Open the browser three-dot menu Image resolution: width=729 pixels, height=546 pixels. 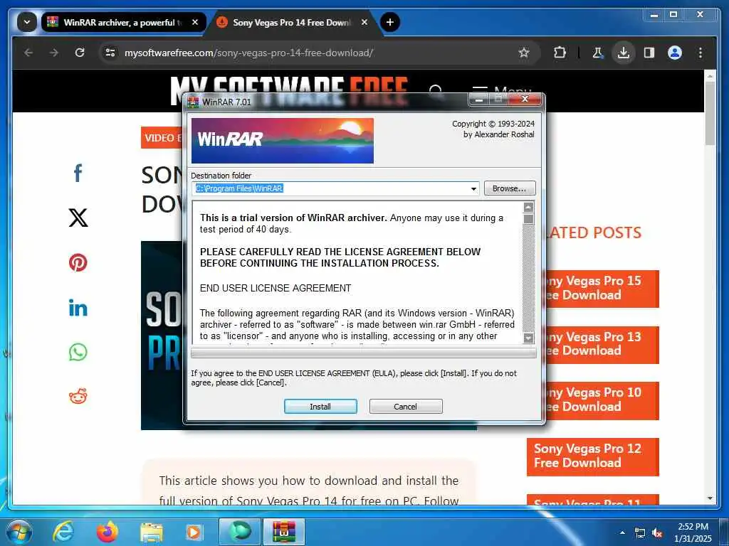point(701,53)
